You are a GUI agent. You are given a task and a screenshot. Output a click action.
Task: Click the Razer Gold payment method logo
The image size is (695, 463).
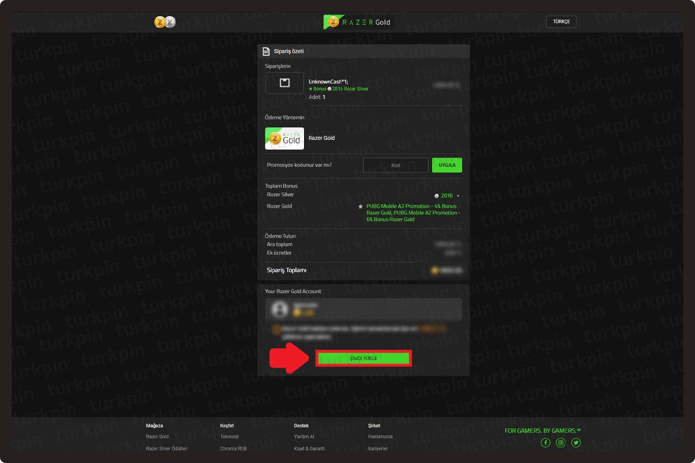click(284, 138)
